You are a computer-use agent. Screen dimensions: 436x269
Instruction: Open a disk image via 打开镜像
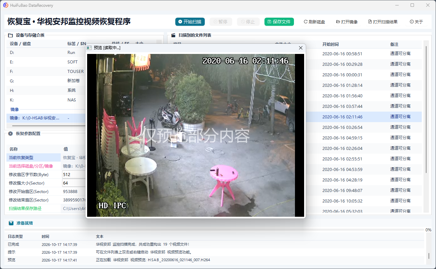[x=347, y=22]
